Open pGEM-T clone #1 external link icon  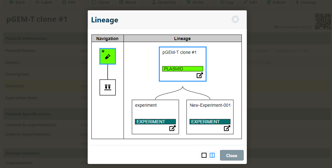click(x=200, y=75)
